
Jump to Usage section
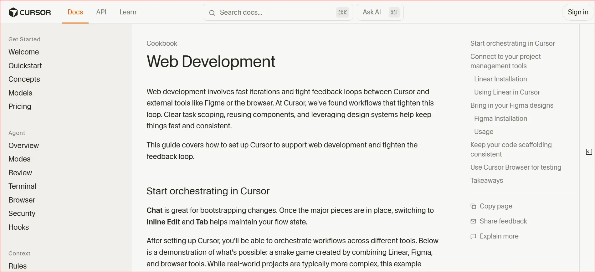pos(484,132)
